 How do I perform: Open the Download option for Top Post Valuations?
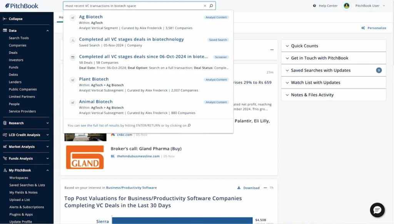click(248, 188)
